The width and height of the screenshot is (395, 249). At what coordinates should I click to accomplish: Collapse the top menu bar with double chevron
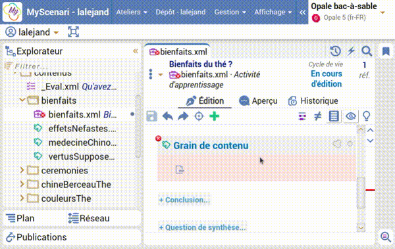pos(303,12)
